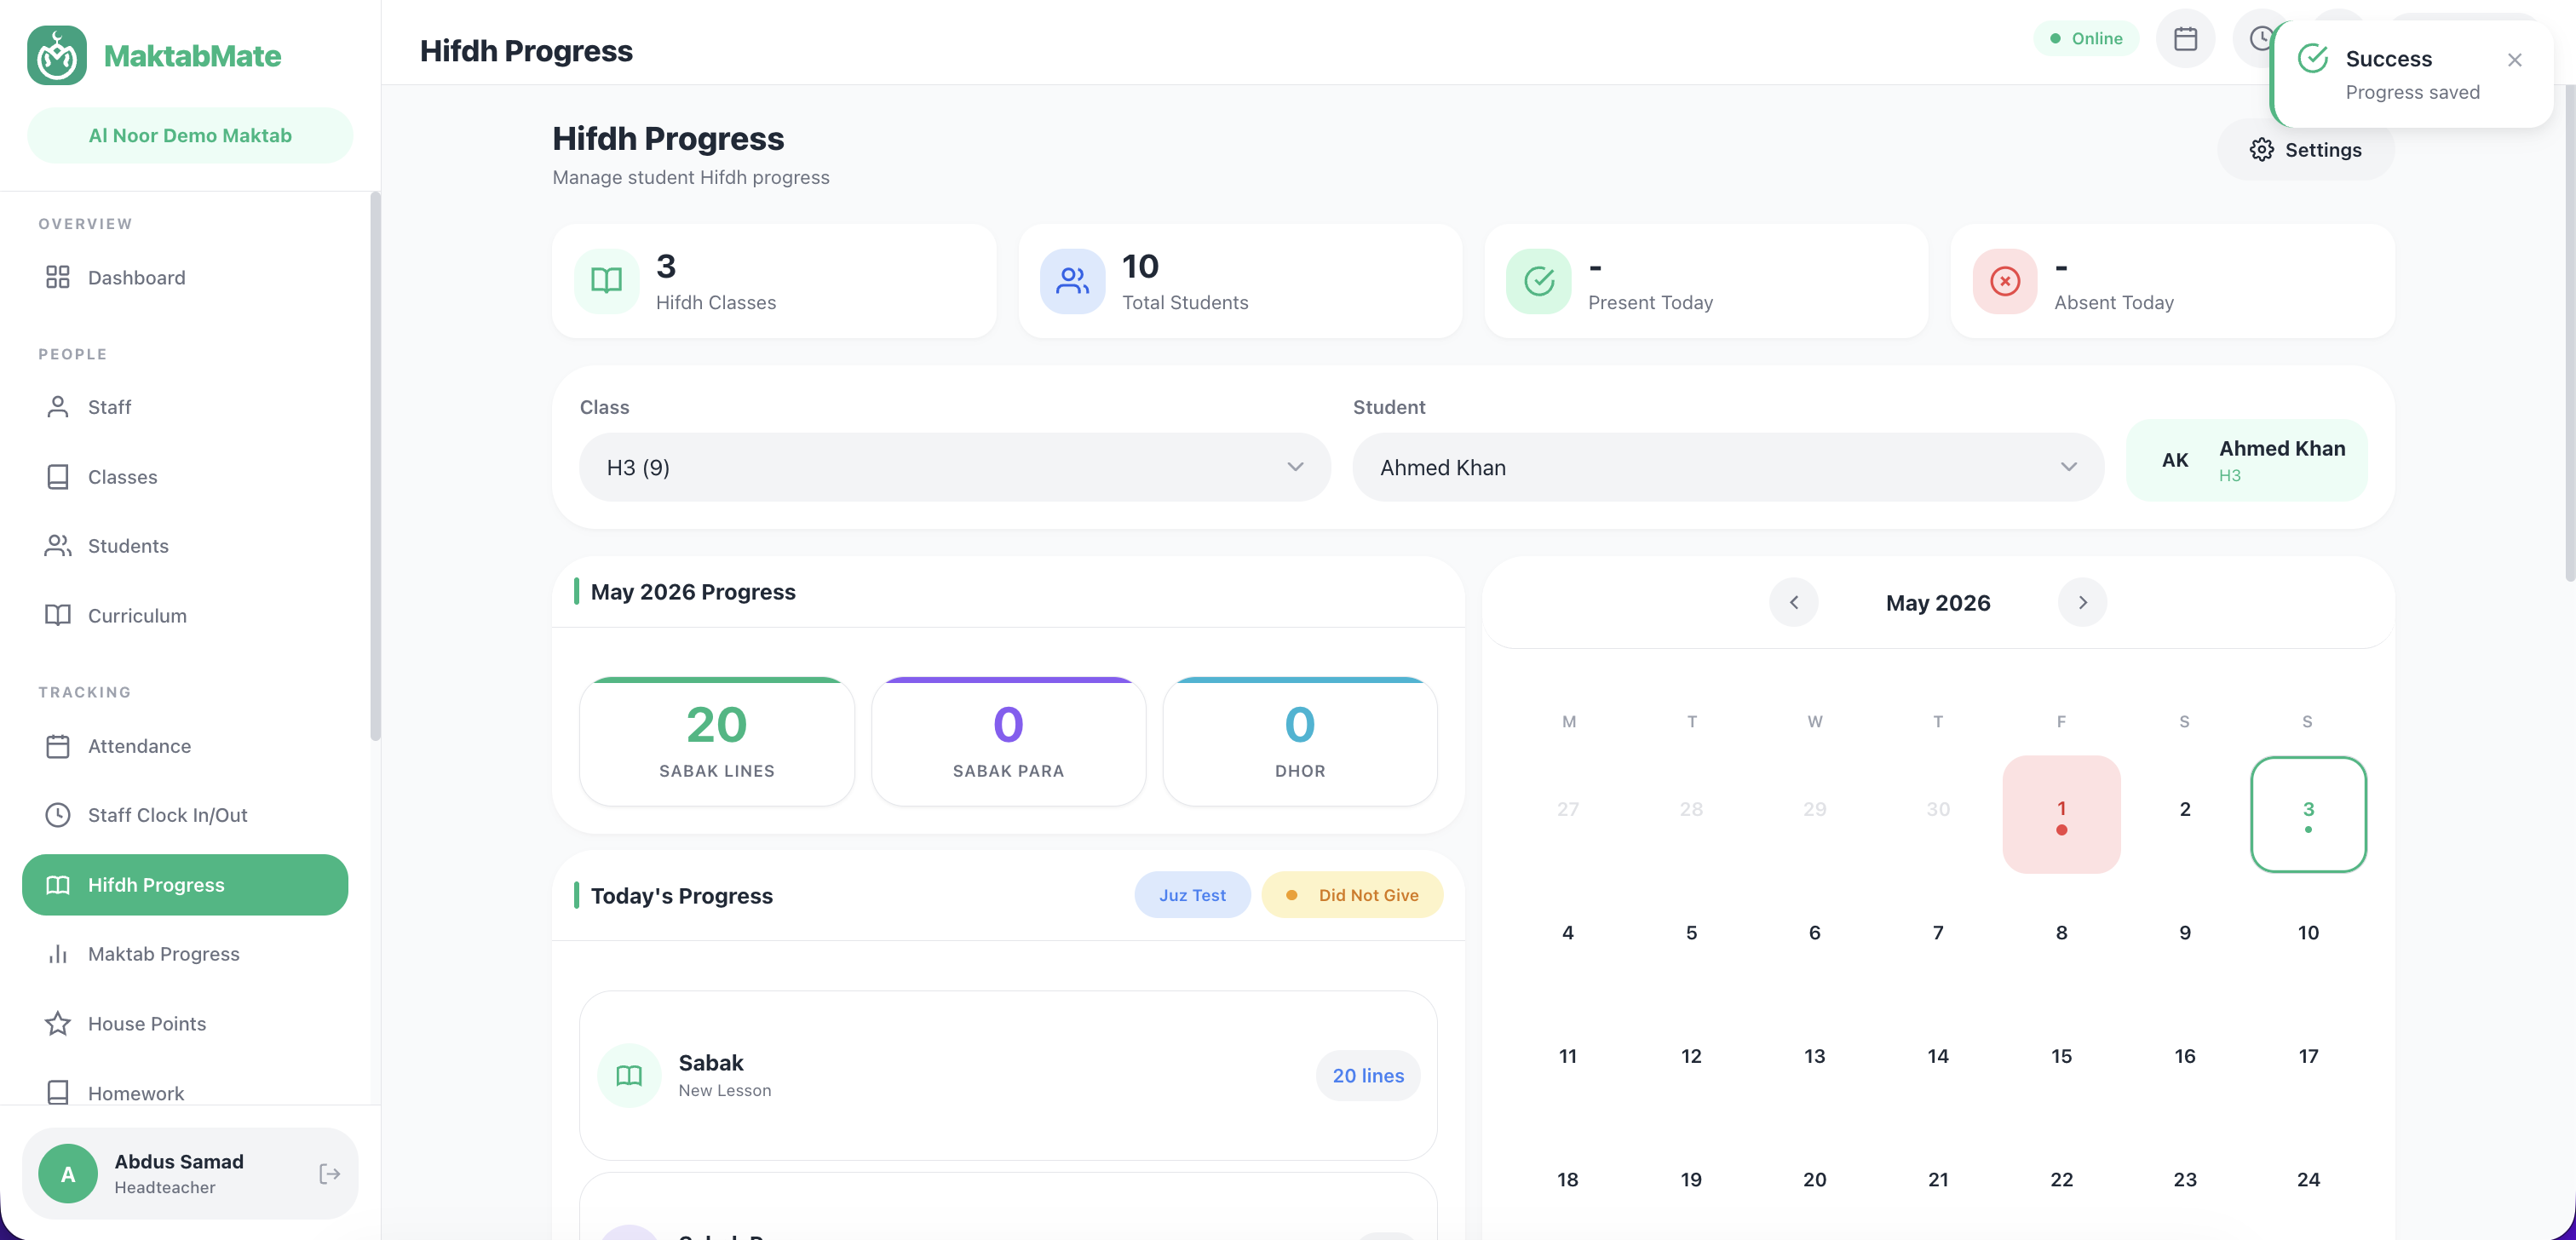
Task: Select May 17 on the calendar
Action: 2308,1056
